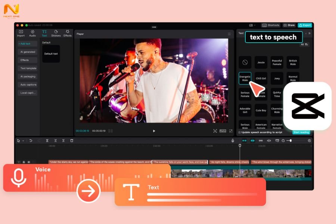This screenshot has height=224, width=336.
Task: Click the Start reading button
Action: (301, 133)
